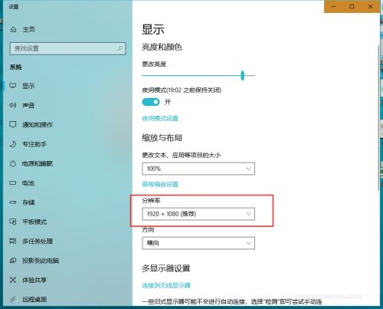
Task: Click the search magnifier in 查找设置 box
Action: 119,48
